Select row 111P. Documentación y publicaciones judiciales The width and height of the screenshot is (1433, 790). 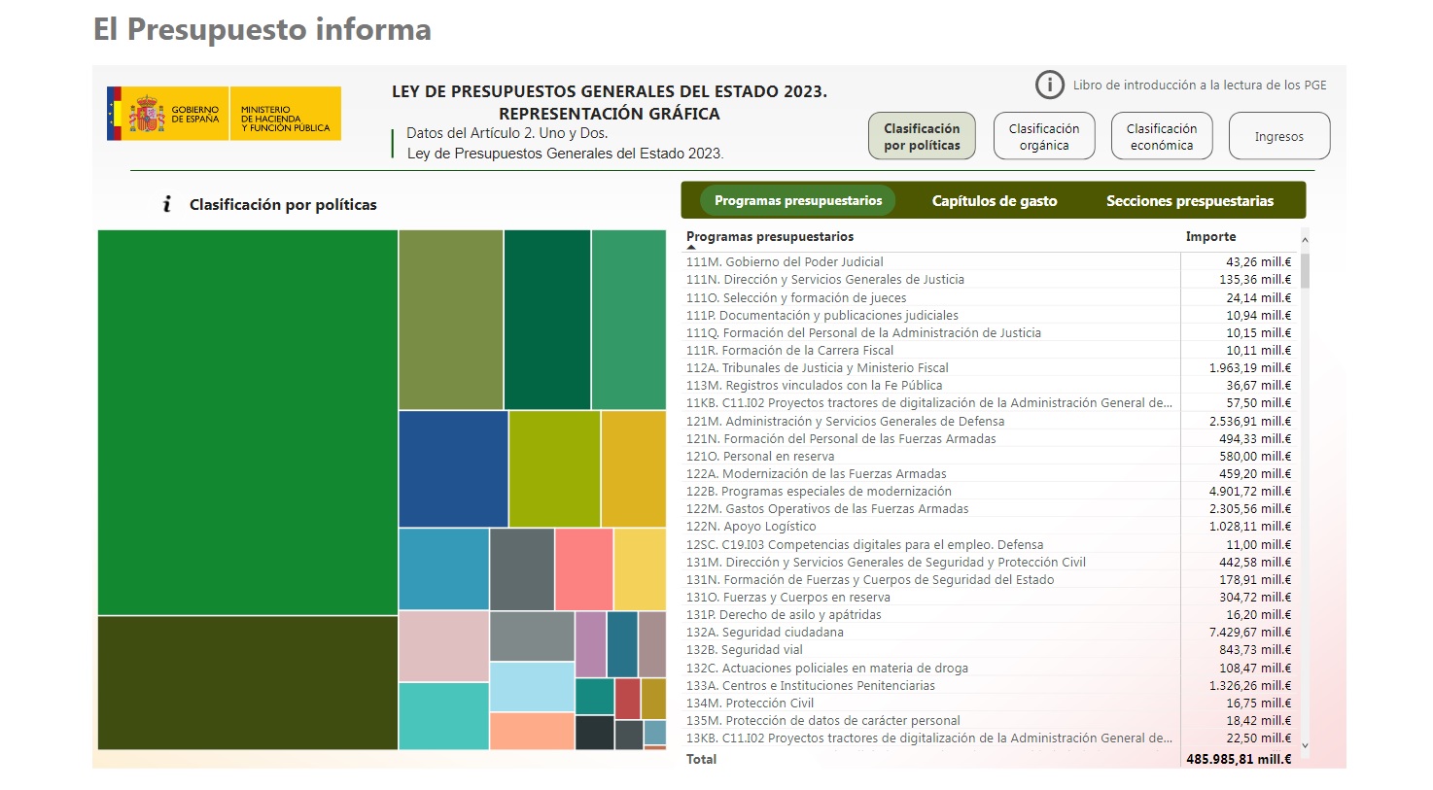tap(991, 315)
